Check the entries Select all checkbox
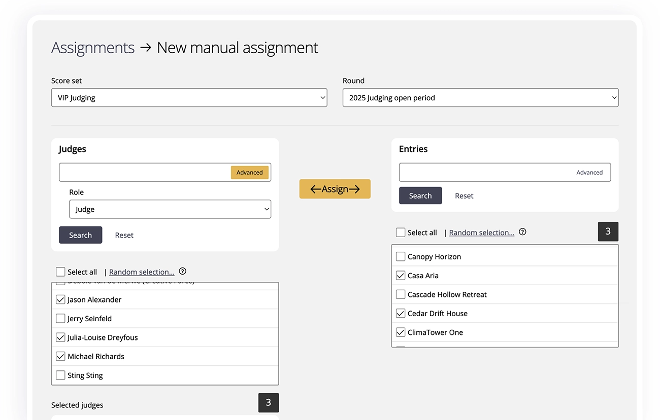This screenshot has height=420, width=660. pyautogui.click(x=401, y=233)
